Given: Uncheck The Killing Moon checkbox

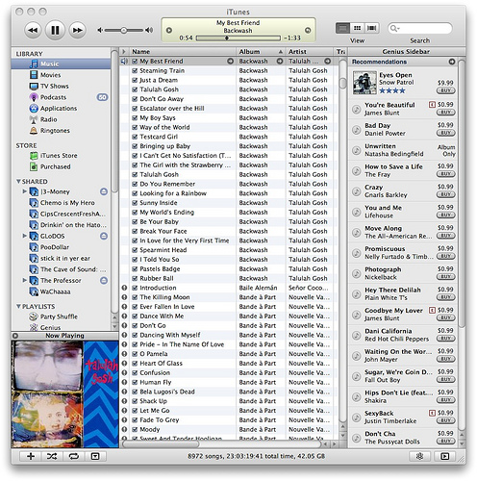Looking at the screenshot, I should (135, 297).
